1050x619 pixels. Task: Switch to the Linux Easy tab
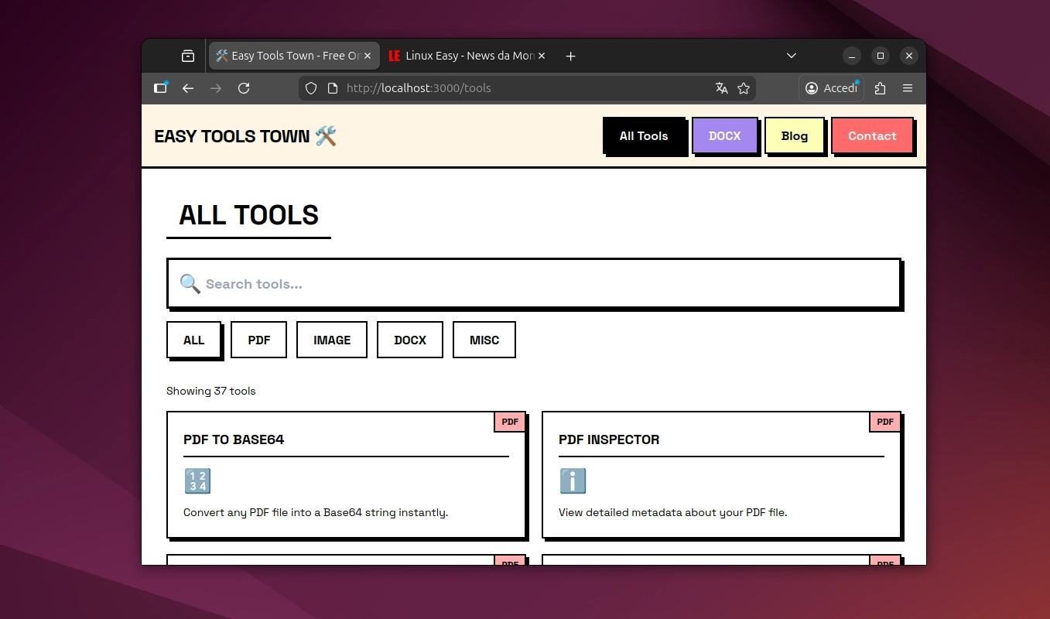(x=460, y=55)
